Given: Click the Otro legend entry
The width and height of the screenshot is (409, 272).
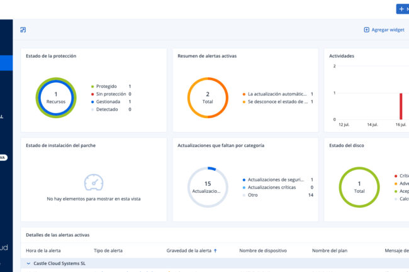Looking at the screenshot, I should [x=277, y=195].
